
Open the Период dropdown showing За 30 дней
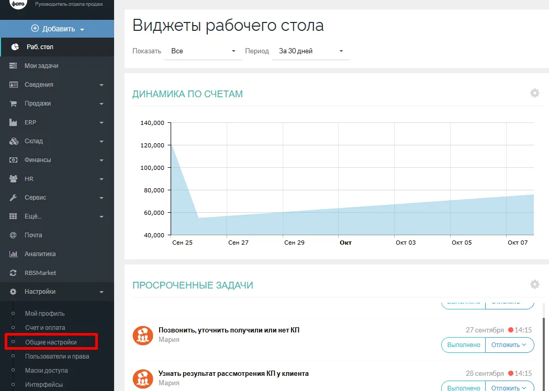coord(311,51)
